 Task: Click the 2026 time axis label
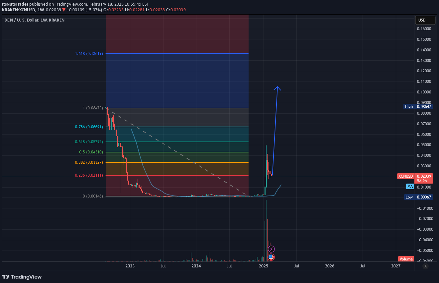329,266
